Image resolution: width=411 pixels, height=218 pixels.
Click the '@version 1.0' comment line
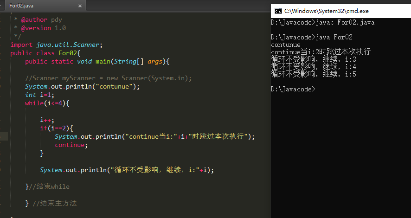[x=40, y=28]
